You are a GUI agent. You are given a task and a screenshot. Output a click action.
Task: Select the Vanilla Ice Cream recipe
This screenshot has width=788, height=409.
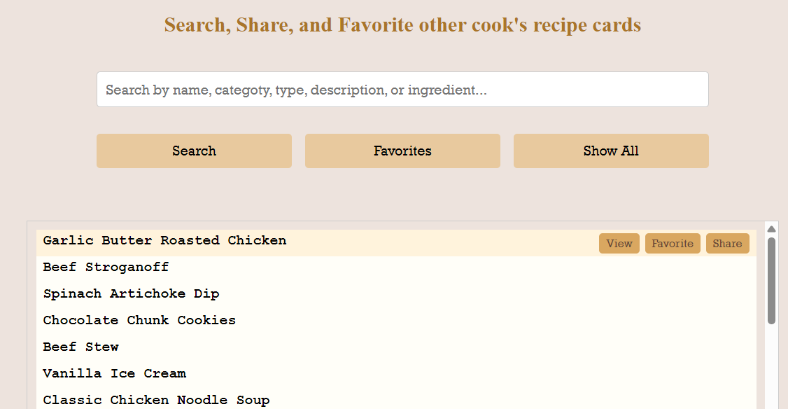114,373
